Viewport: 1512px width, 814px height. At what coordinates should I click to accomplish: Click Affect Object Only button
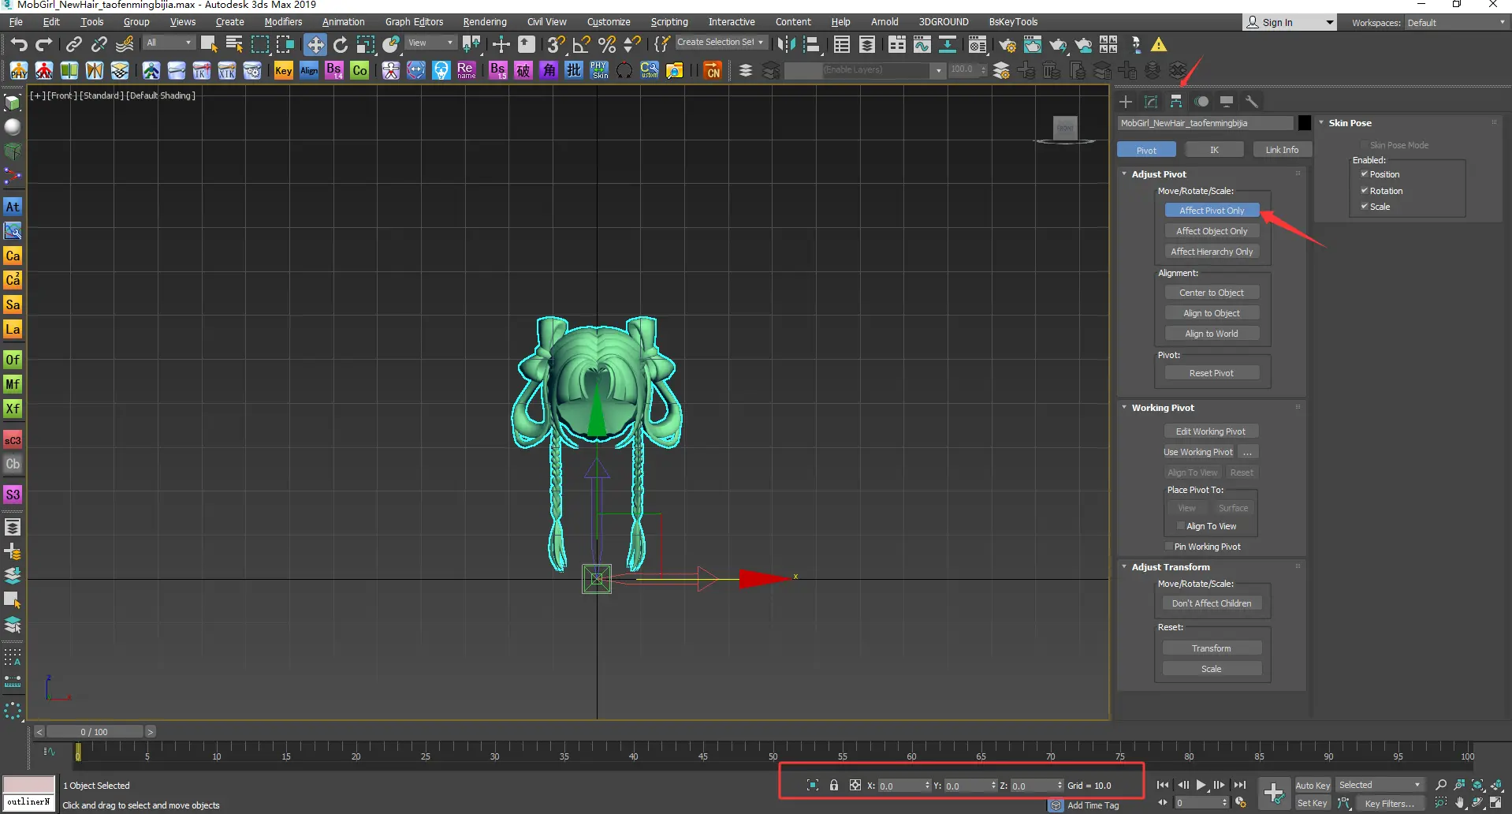(x=1212, y=231)
